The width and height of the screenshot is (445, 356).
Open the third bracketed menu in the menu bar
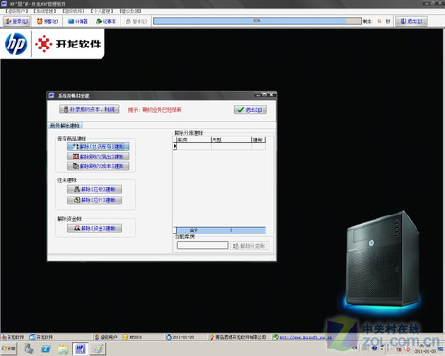tap(73, 11)
